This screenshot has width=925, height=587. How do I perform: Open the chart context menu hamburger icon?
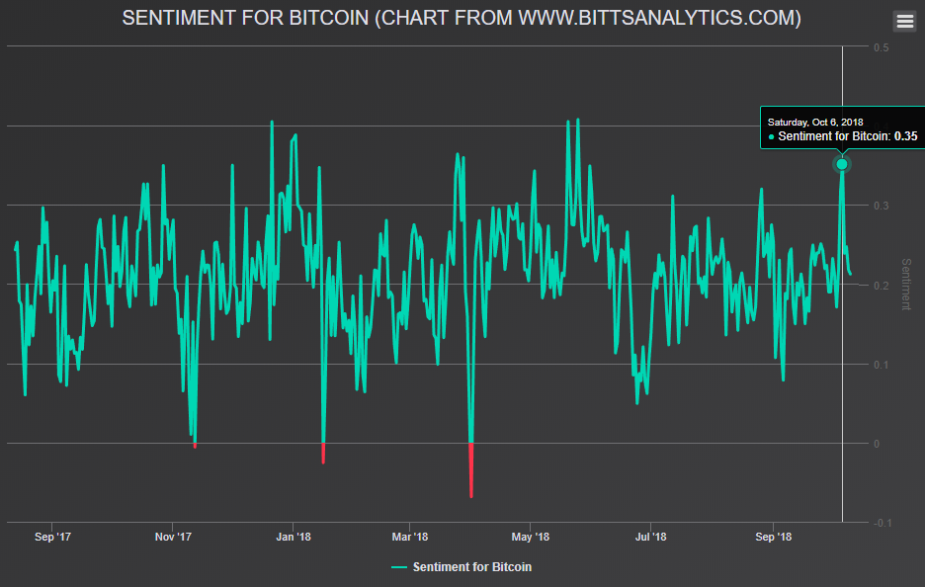(904, 21)
